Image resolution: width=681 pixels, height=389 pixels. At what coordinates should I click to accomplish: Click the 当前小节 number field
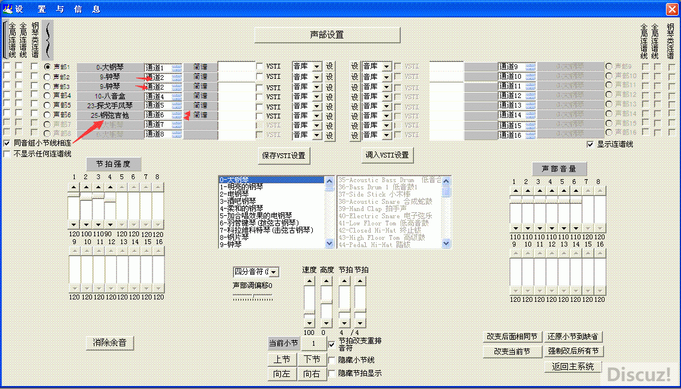[x=313, y=343]
